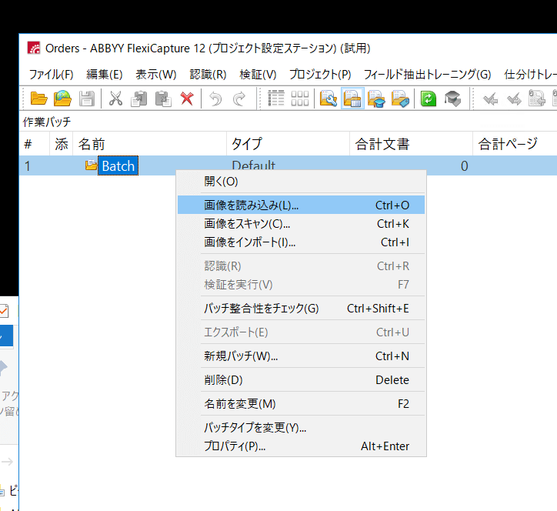Screen dimensions: 557x511
Task: Choose 開く(O) in context menu
Action: coord(301,182)
